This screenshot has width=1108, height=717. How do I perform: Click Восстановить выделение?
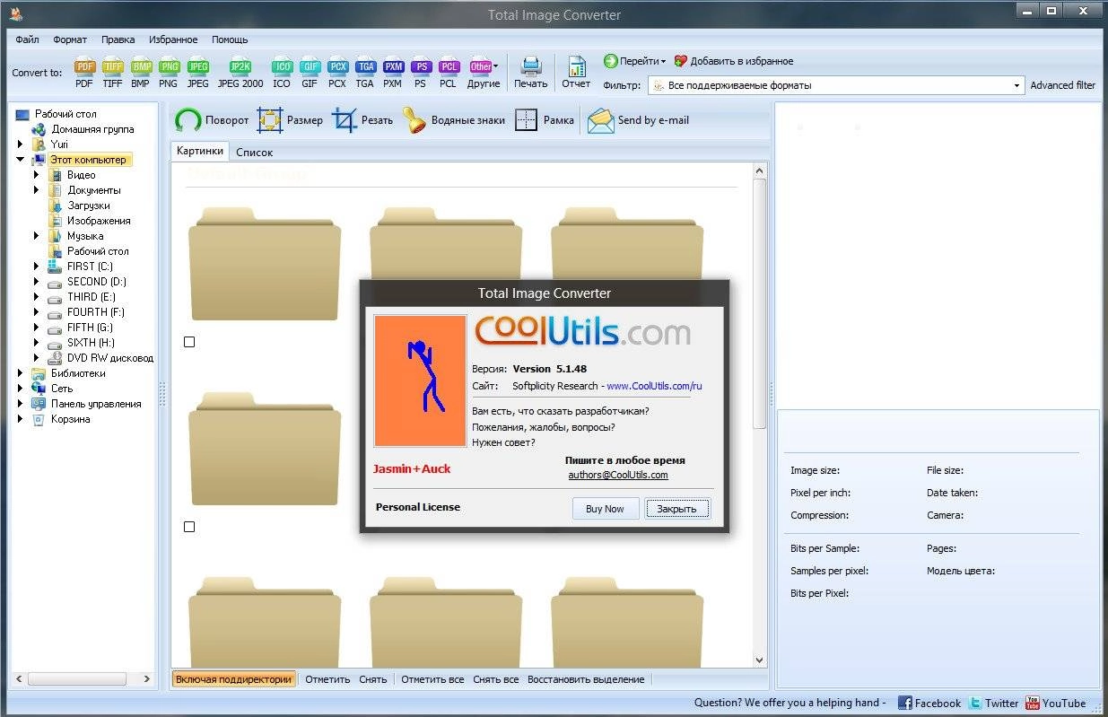(x=586, y=679)
